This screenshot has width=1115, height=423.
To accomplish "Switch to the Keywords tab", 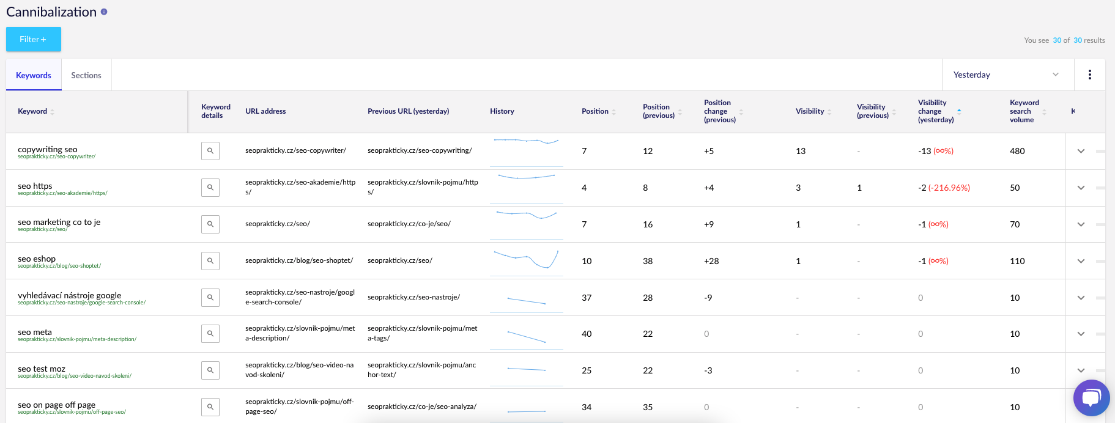I will [34, 75].
